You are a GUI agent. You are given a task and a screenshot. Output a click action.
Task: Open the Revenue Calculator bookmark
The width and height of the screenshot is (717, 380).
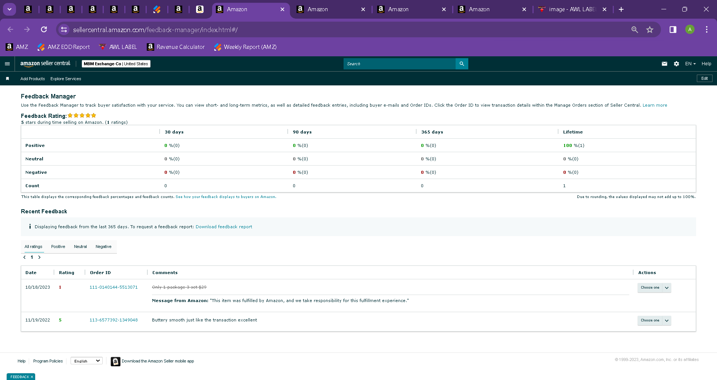click(176, 47)
